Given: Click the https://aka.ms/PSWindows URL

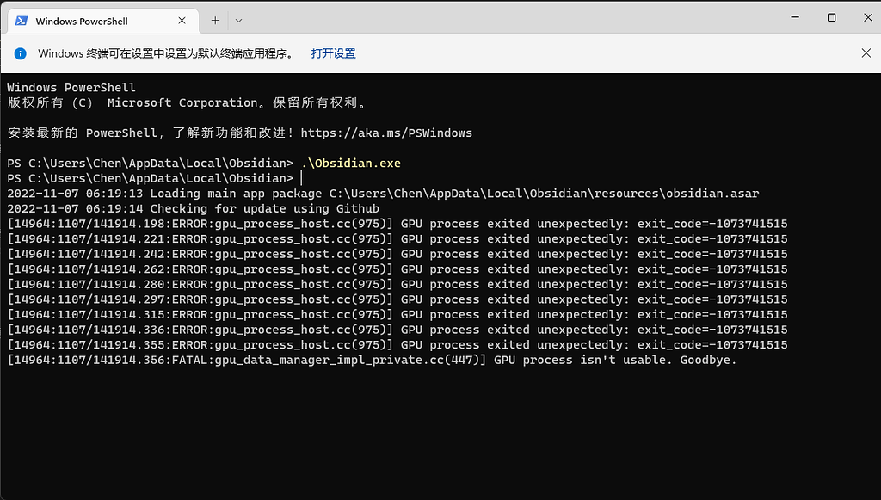Looking at the screenshot, I should pos(386,133).
